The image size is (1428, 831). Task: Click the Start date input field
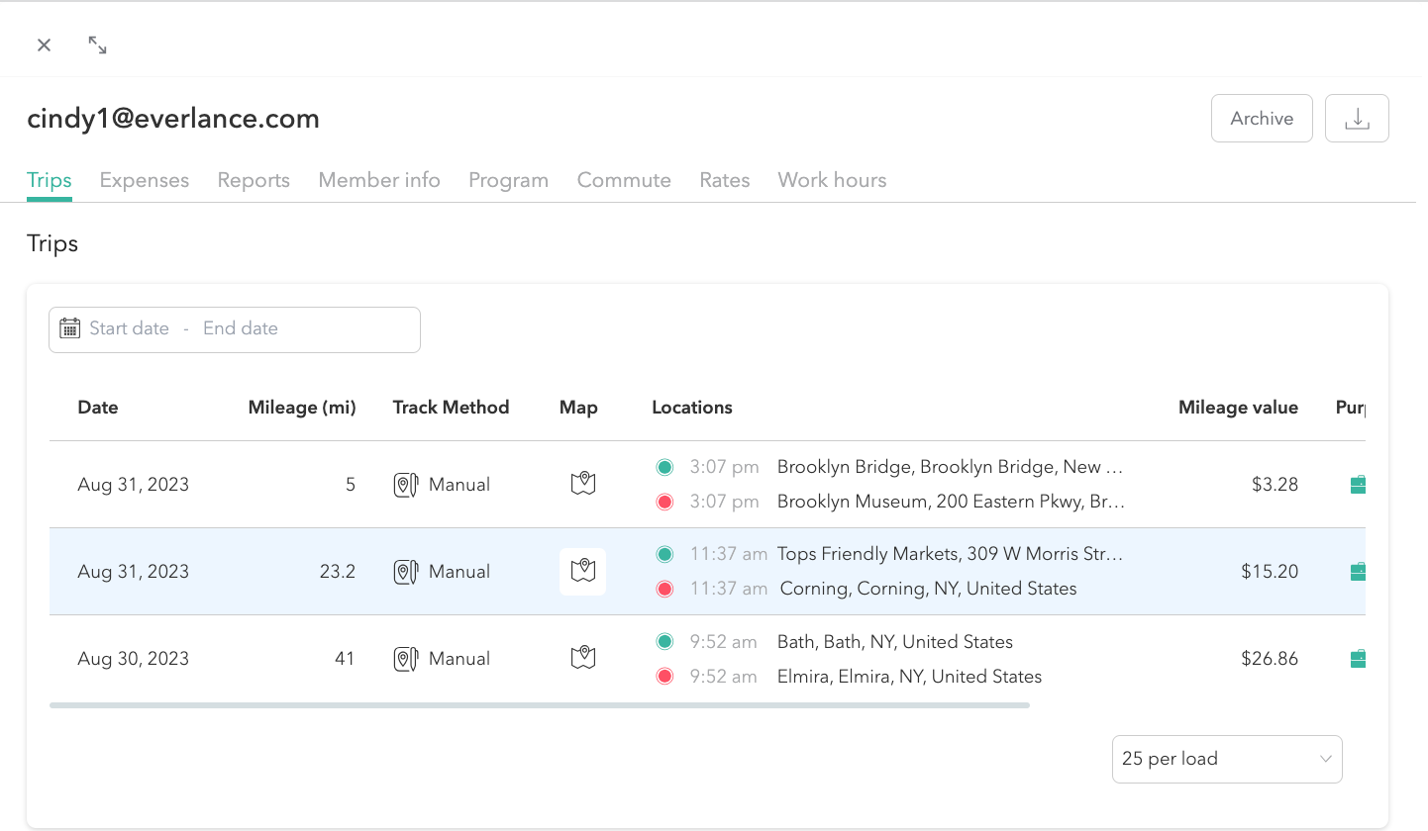click(x=130, y=328)
